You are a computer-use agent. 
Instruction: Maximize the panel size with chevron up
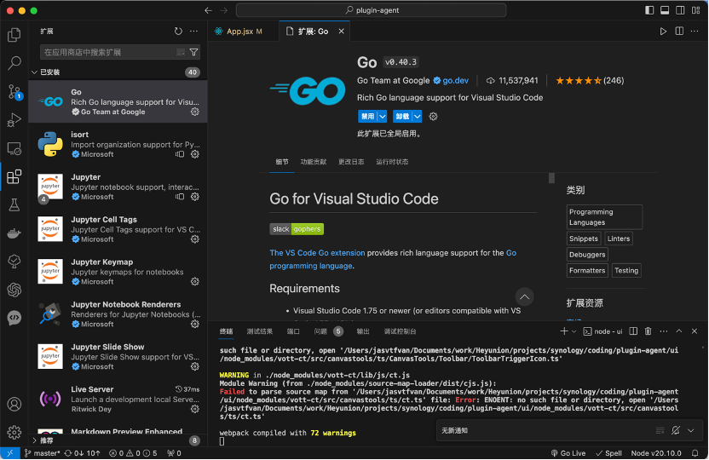(x=678, y=331)
